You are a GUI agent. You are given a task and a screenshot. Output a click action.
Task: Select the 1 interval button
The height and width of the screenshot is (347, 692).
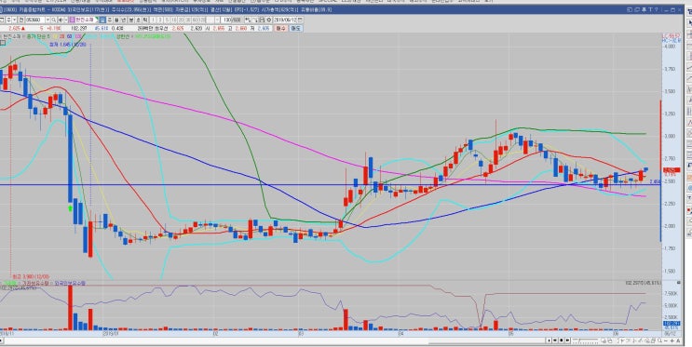pos(153,20)
